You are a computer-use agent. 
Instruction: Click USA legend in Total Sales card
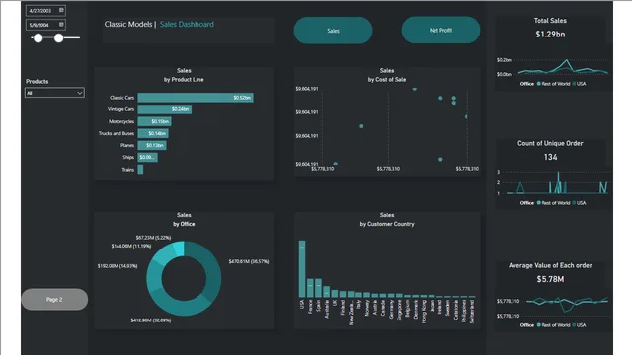click(580, 84)
